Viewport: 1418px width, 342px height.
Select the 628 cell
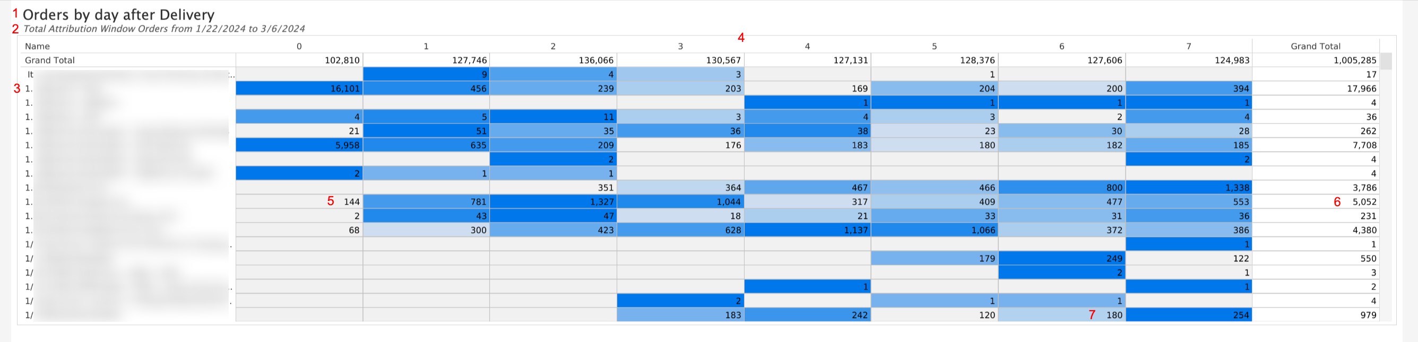click(x=680, y=230)
